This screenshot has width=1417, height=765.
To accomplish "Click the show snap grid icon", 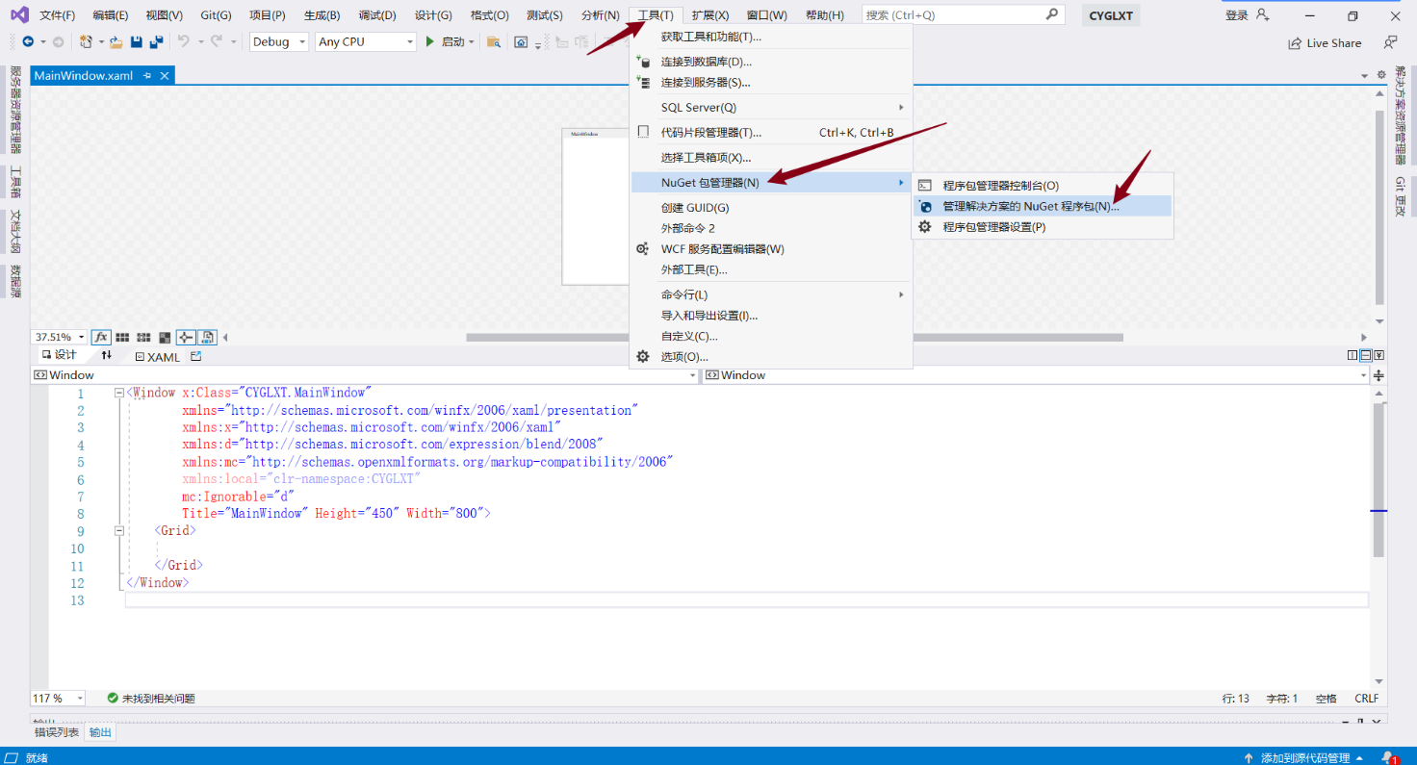I will [122, 337].
